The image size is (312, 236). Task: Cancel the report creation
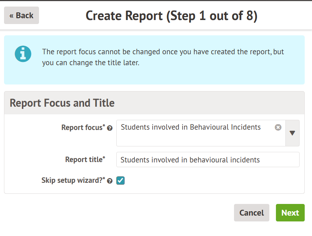click(x=251, y=213)
